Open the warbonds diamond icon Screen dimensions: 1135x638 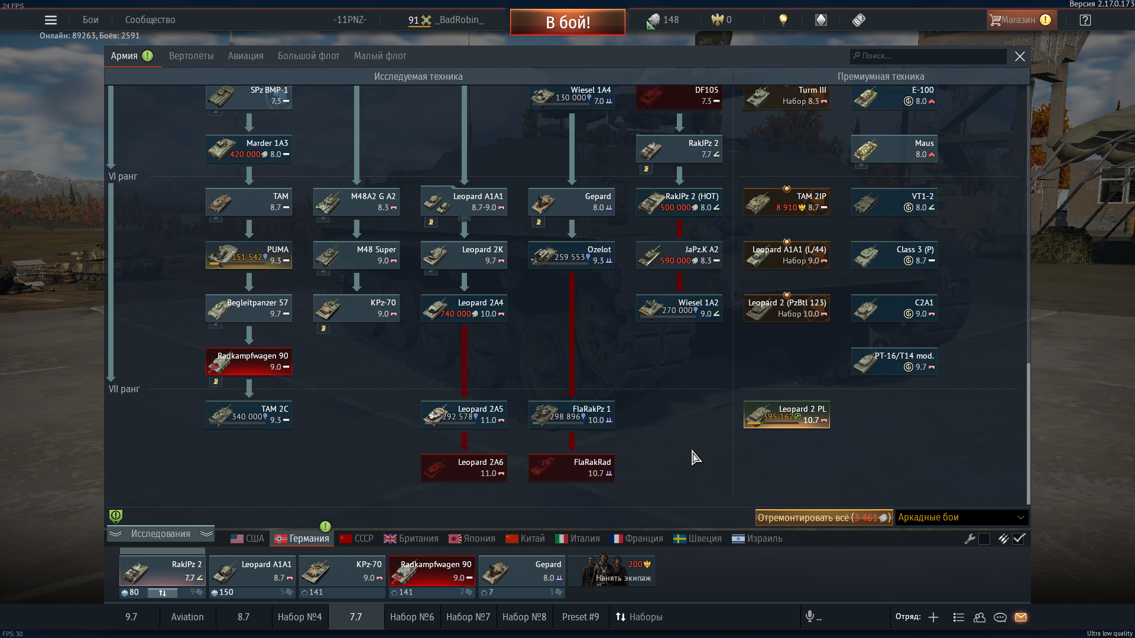[x=821, y=20]
